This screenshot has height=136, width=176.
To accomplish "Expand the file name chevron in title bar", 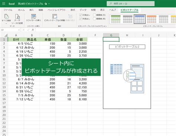I will 49,4.
